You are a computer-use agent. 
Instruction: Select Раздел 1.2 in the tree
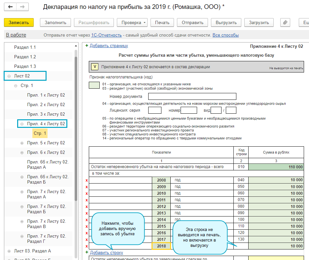(x=25, y=57)
